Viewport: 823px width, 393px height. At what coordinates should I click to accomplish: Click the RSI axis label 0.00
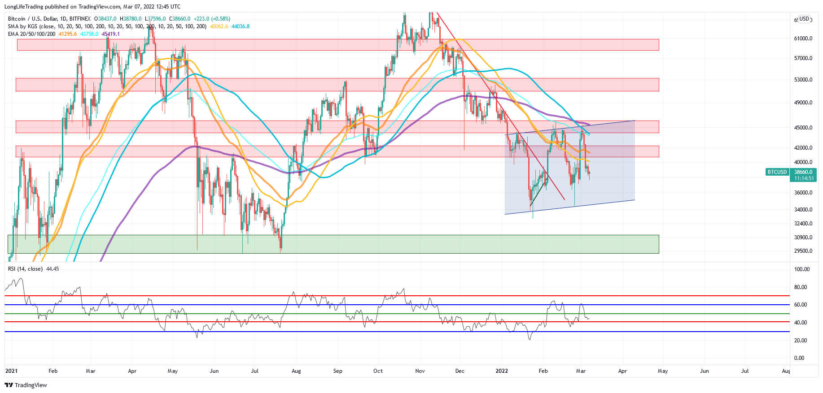(x=799, y=358)
